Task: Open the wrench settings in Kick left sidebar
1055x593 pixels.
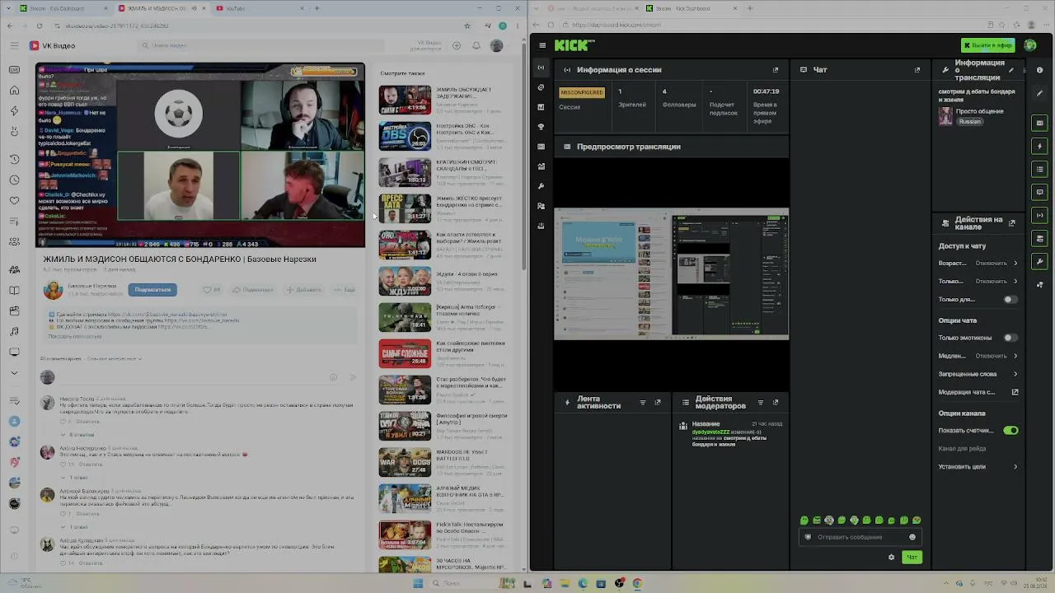Action: pos(541,186)
